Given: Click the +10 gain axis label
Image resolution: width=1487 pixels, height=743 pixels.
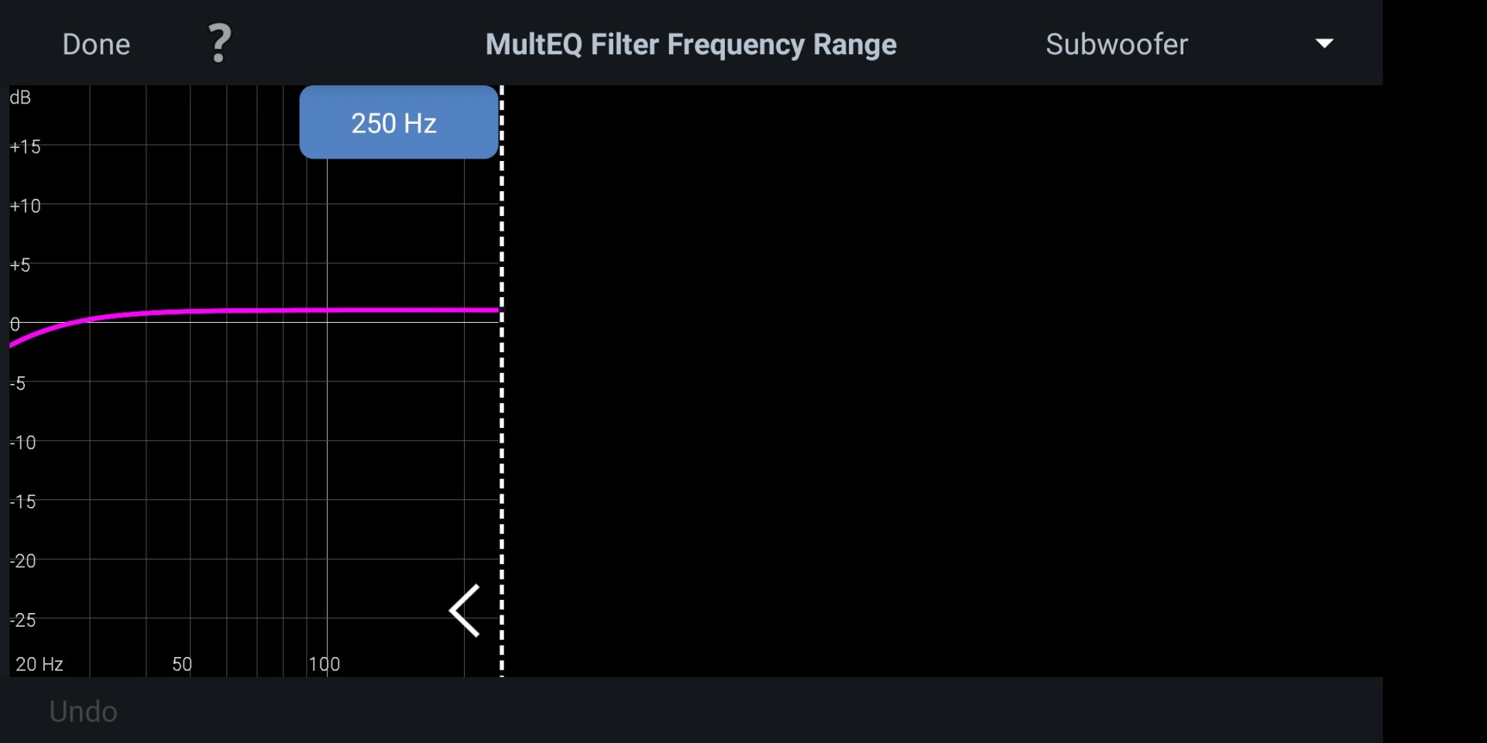Looking at the screenshot, I should [x=25, y=206].
